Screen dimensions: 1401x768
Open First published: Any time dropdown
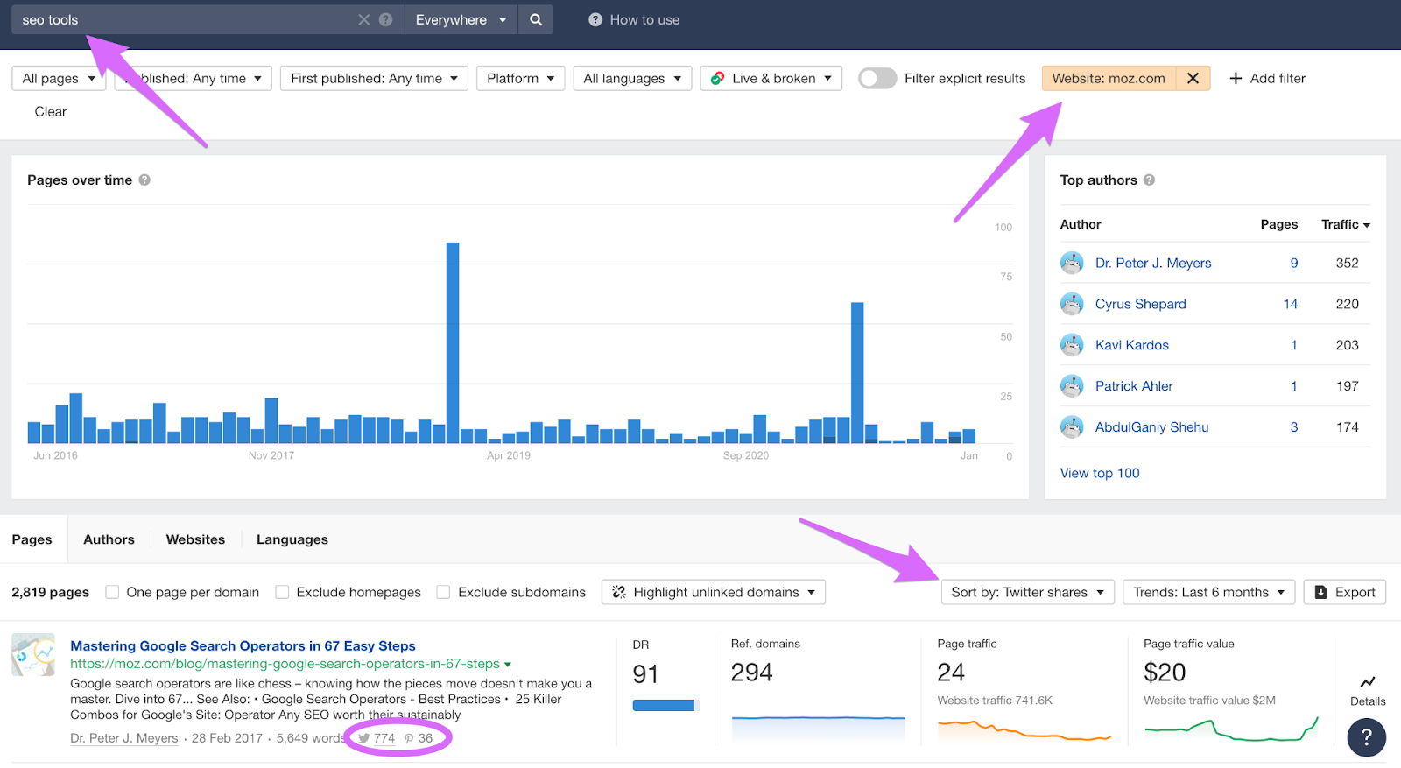pos(374,78)
